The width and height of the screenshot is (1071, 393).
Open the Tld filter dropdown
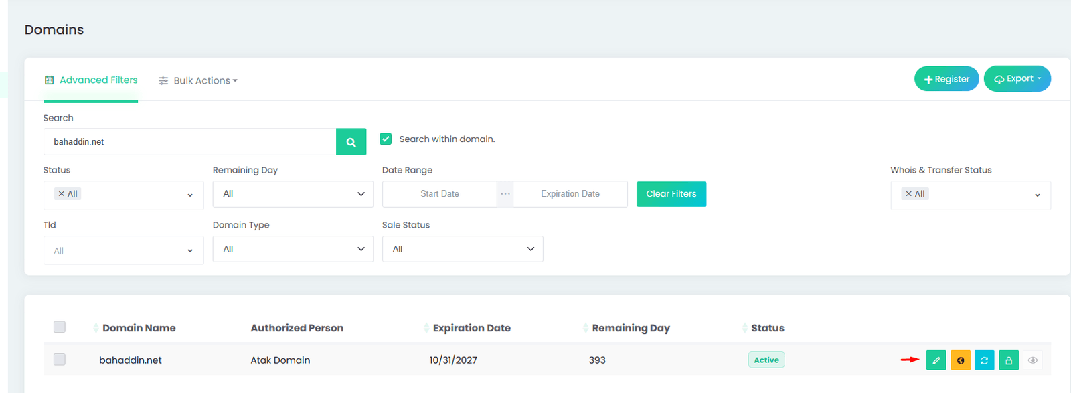pyautogui.click(x=124, y=250)
